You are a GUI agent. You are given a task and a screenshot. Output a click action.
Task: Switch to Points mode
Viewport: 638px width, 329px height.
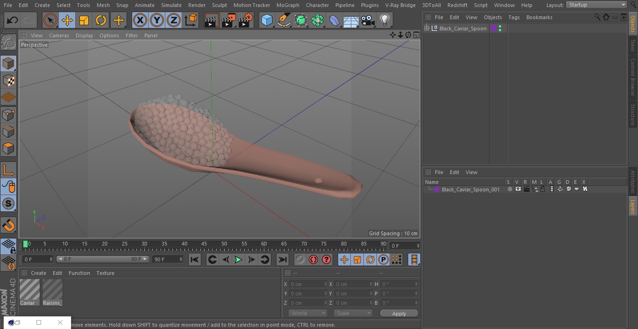(8, 114)
